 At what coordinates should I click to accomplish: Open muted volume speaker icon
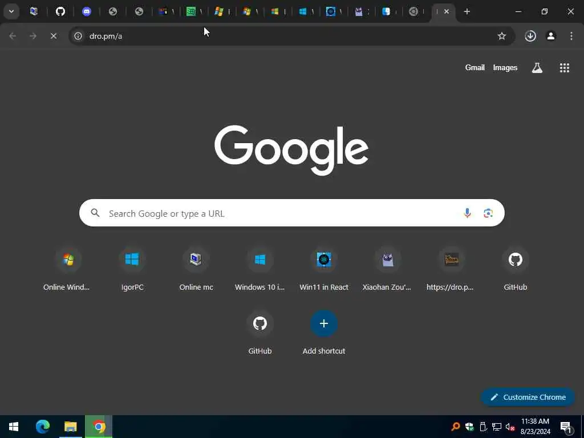coord(510,427)
